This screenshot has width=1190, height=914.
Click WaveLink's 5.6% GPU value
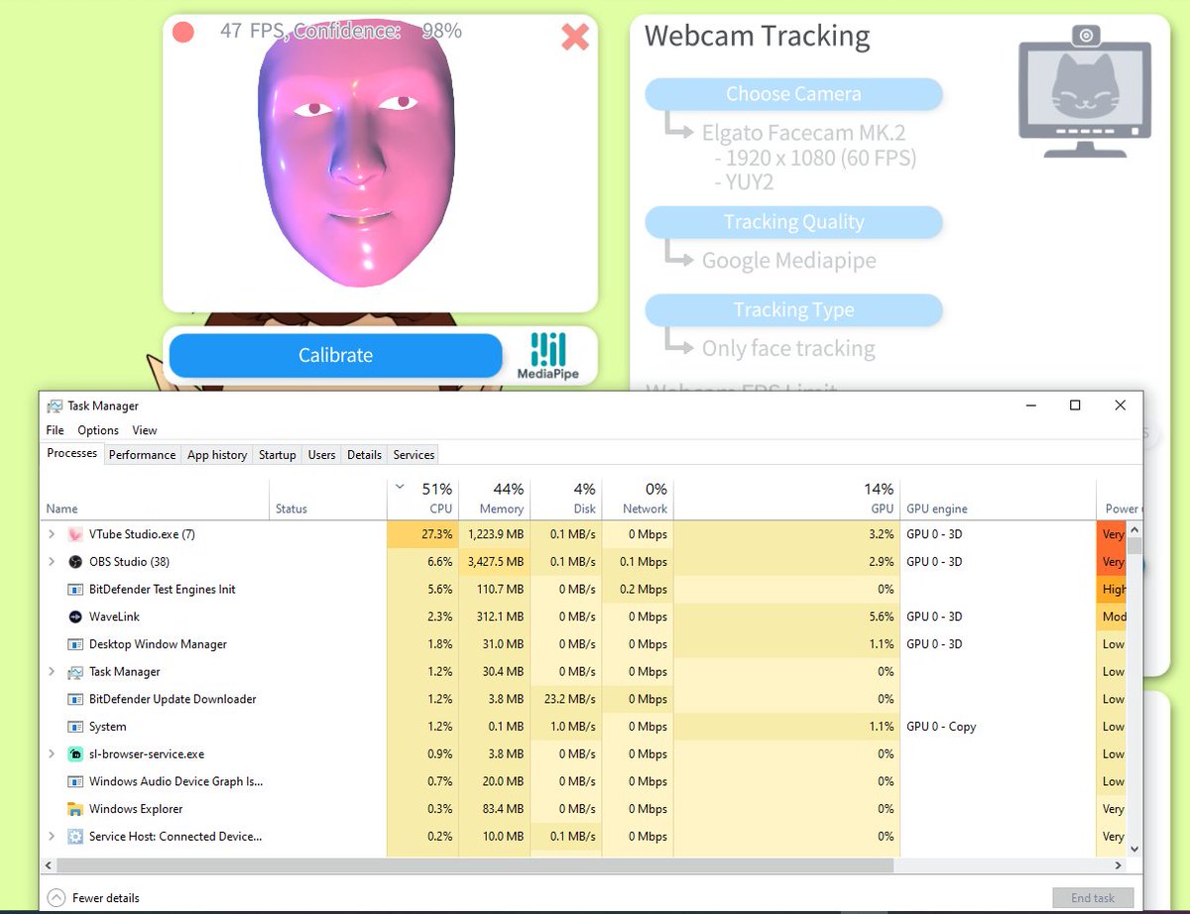click(x=880, y=617)
